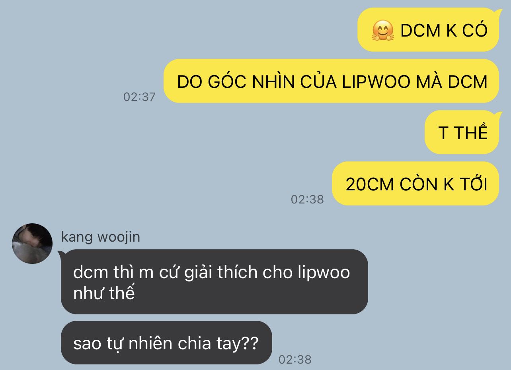The width and height of the screenshot is (511, 370).
Task: Click the 02:37 timestamp
Action: click(x=139, y=97)
